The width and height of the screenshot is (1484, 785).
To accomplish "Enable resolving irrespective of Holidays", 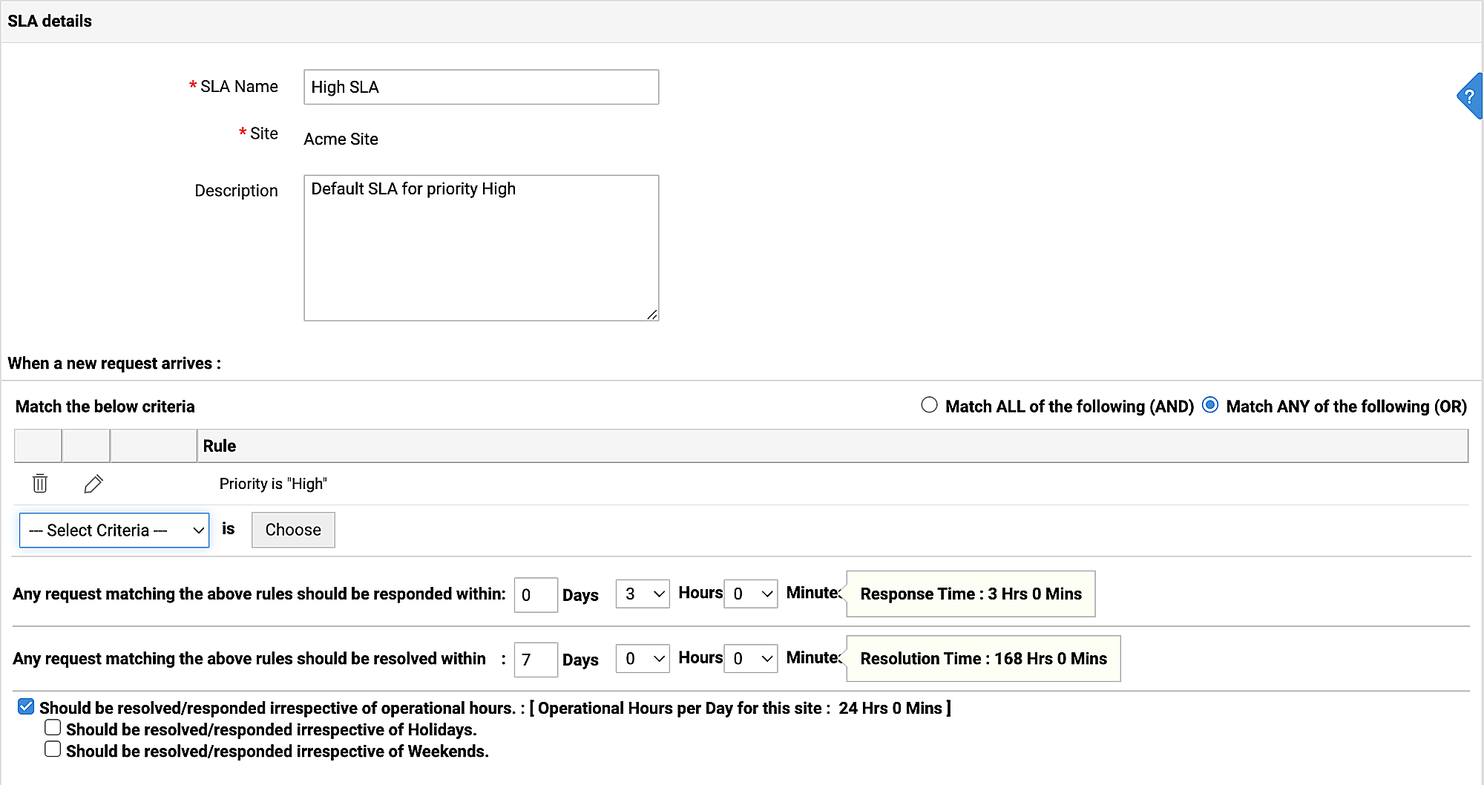I will (53, 728).
